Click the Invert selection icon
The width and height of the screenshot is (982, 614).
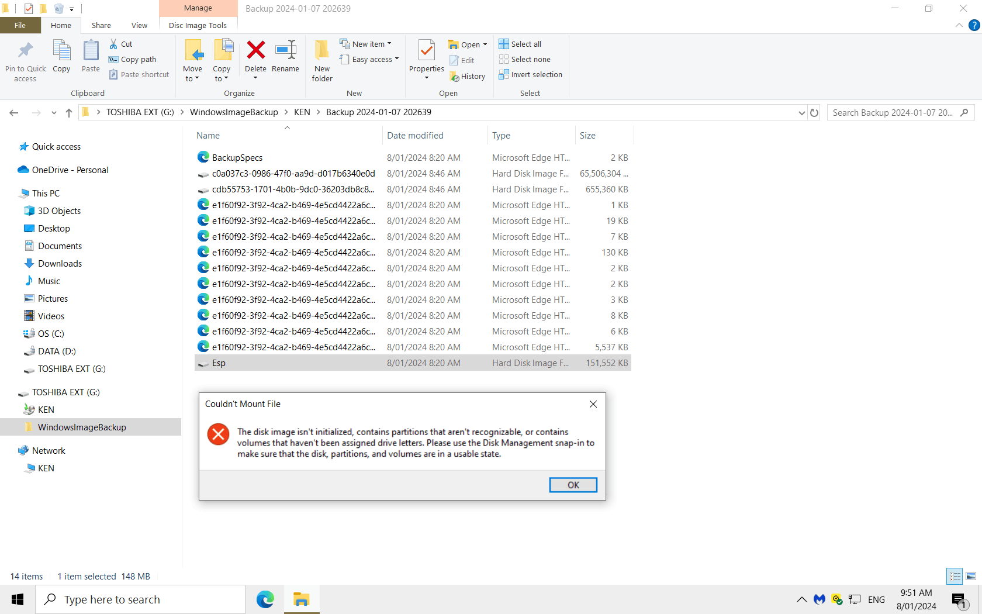(x=530, y=74)
